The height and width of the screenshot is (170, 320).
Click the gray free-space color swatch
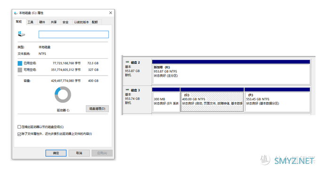(20, 70)
